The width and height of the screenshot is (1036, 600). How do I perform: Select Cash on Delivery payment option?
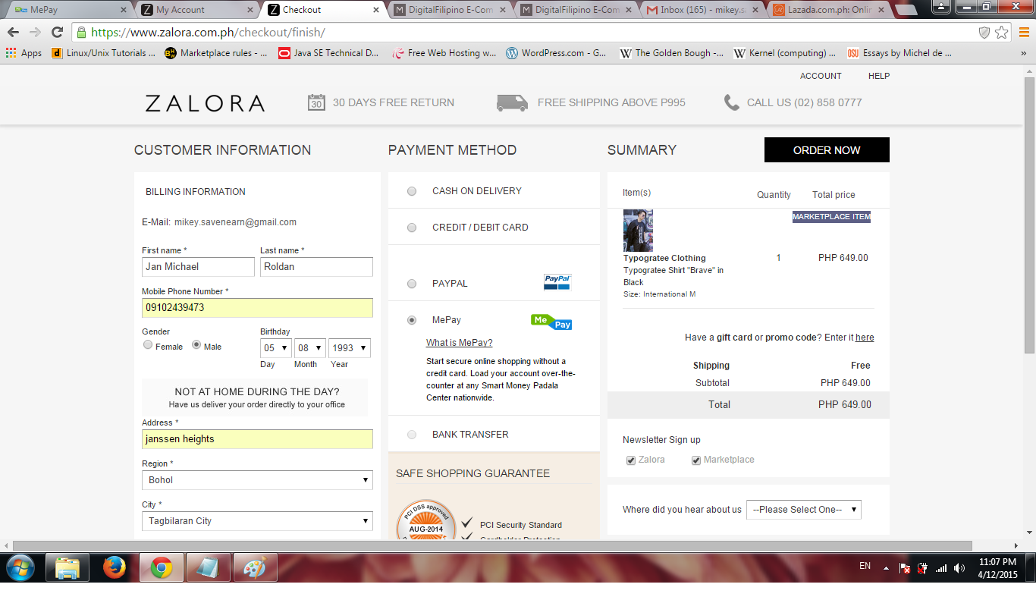click(412, 191)
